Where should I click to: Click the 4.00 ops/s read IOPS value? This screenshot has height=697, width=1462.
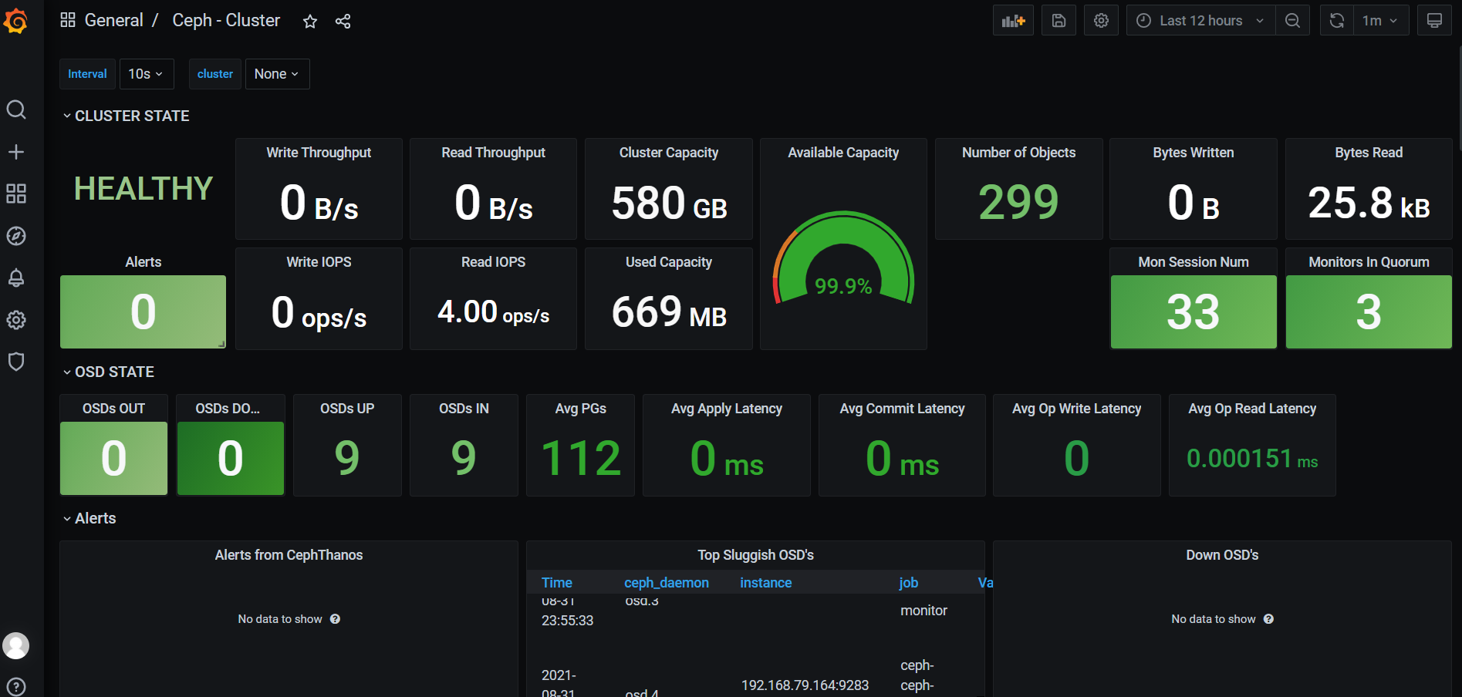(493, 312)
